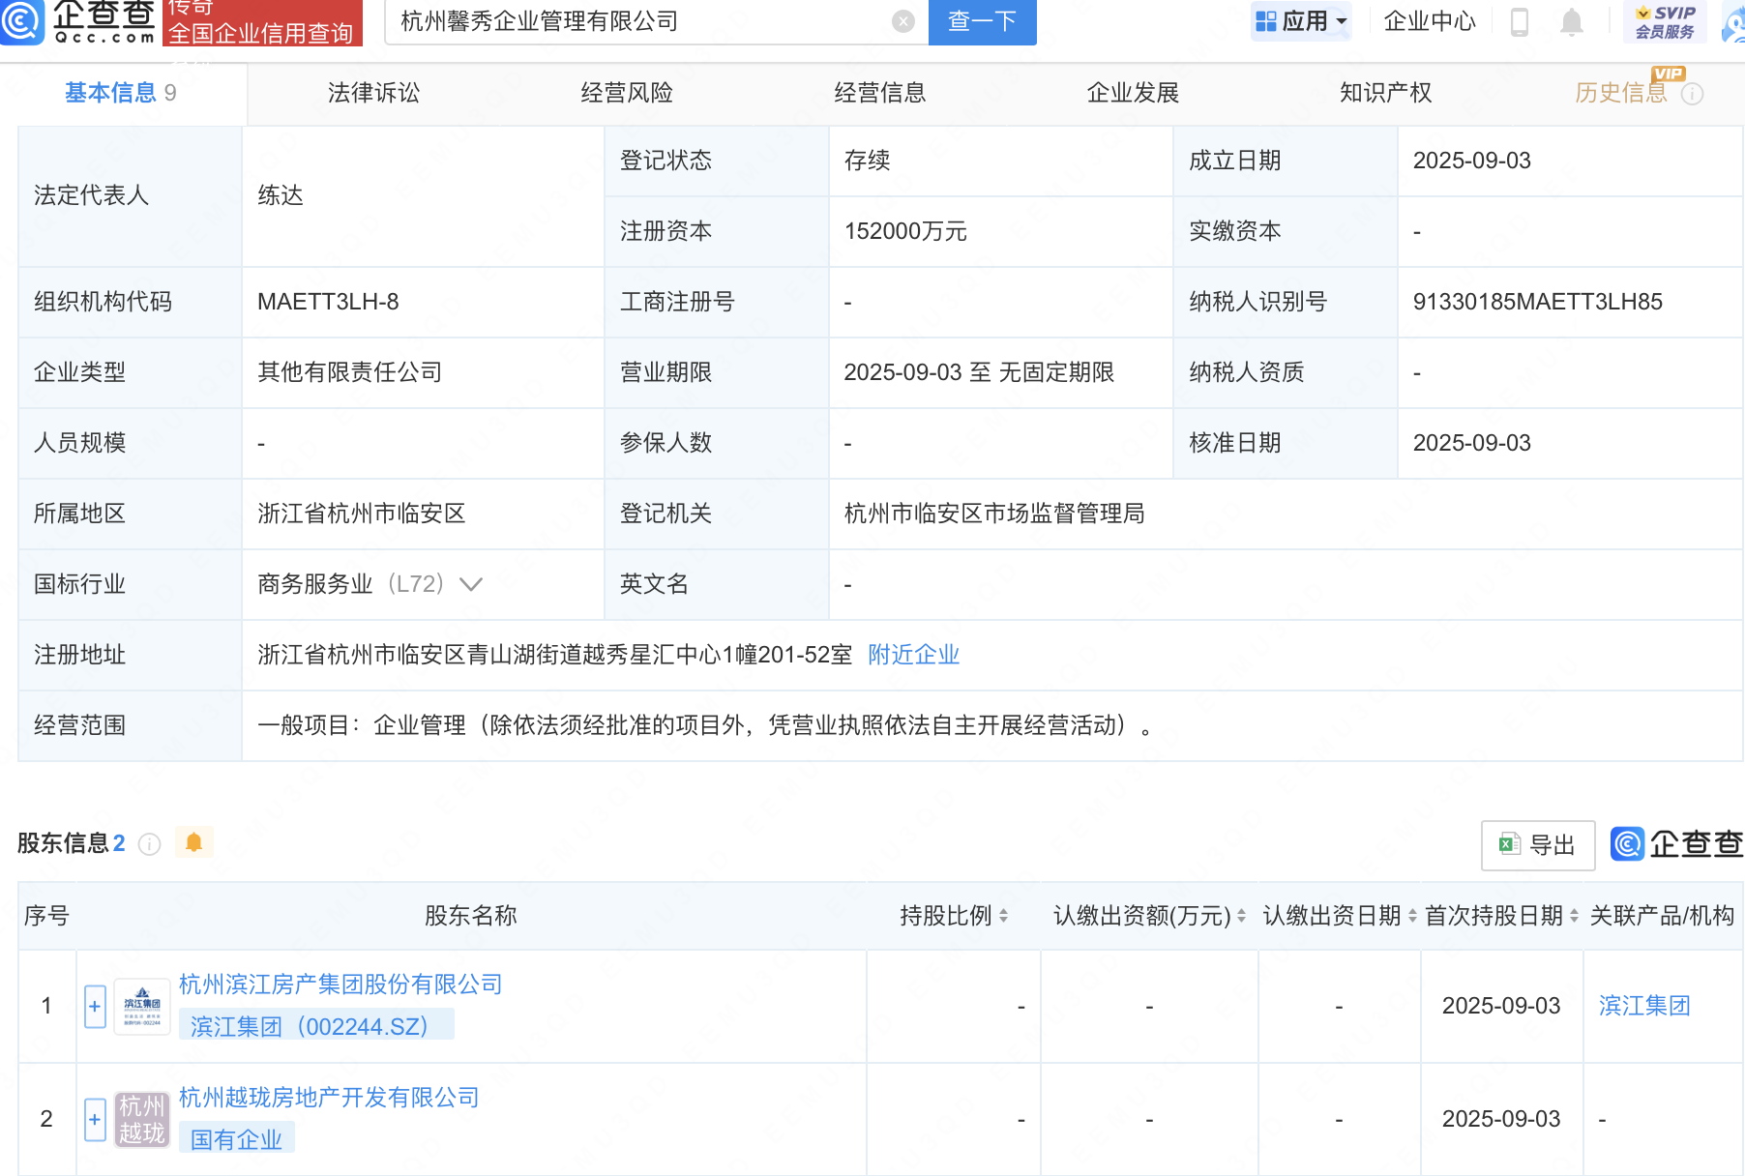Switch to the 经营风险 tab
This screenshot has width=1745, height=1176.
coord(627,93)
